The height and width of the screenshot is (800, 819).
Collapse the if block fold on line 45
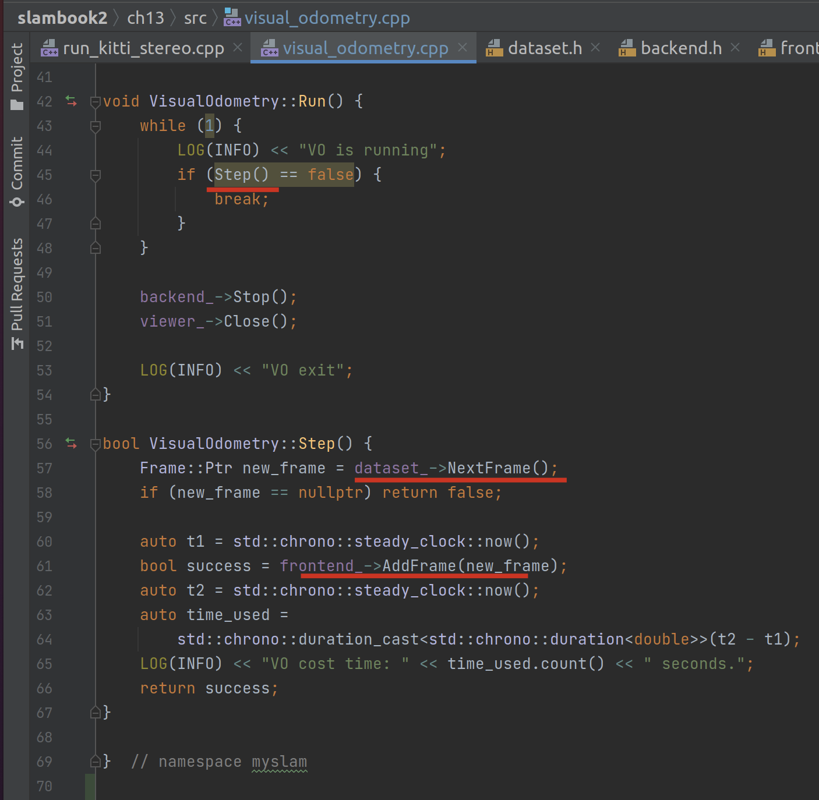[96, 175]
